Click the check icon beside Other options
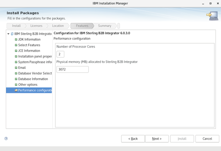 coord(16,85)
